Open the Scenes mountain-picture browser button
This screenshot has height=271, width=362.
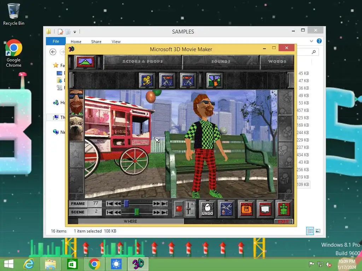[85, 62]
